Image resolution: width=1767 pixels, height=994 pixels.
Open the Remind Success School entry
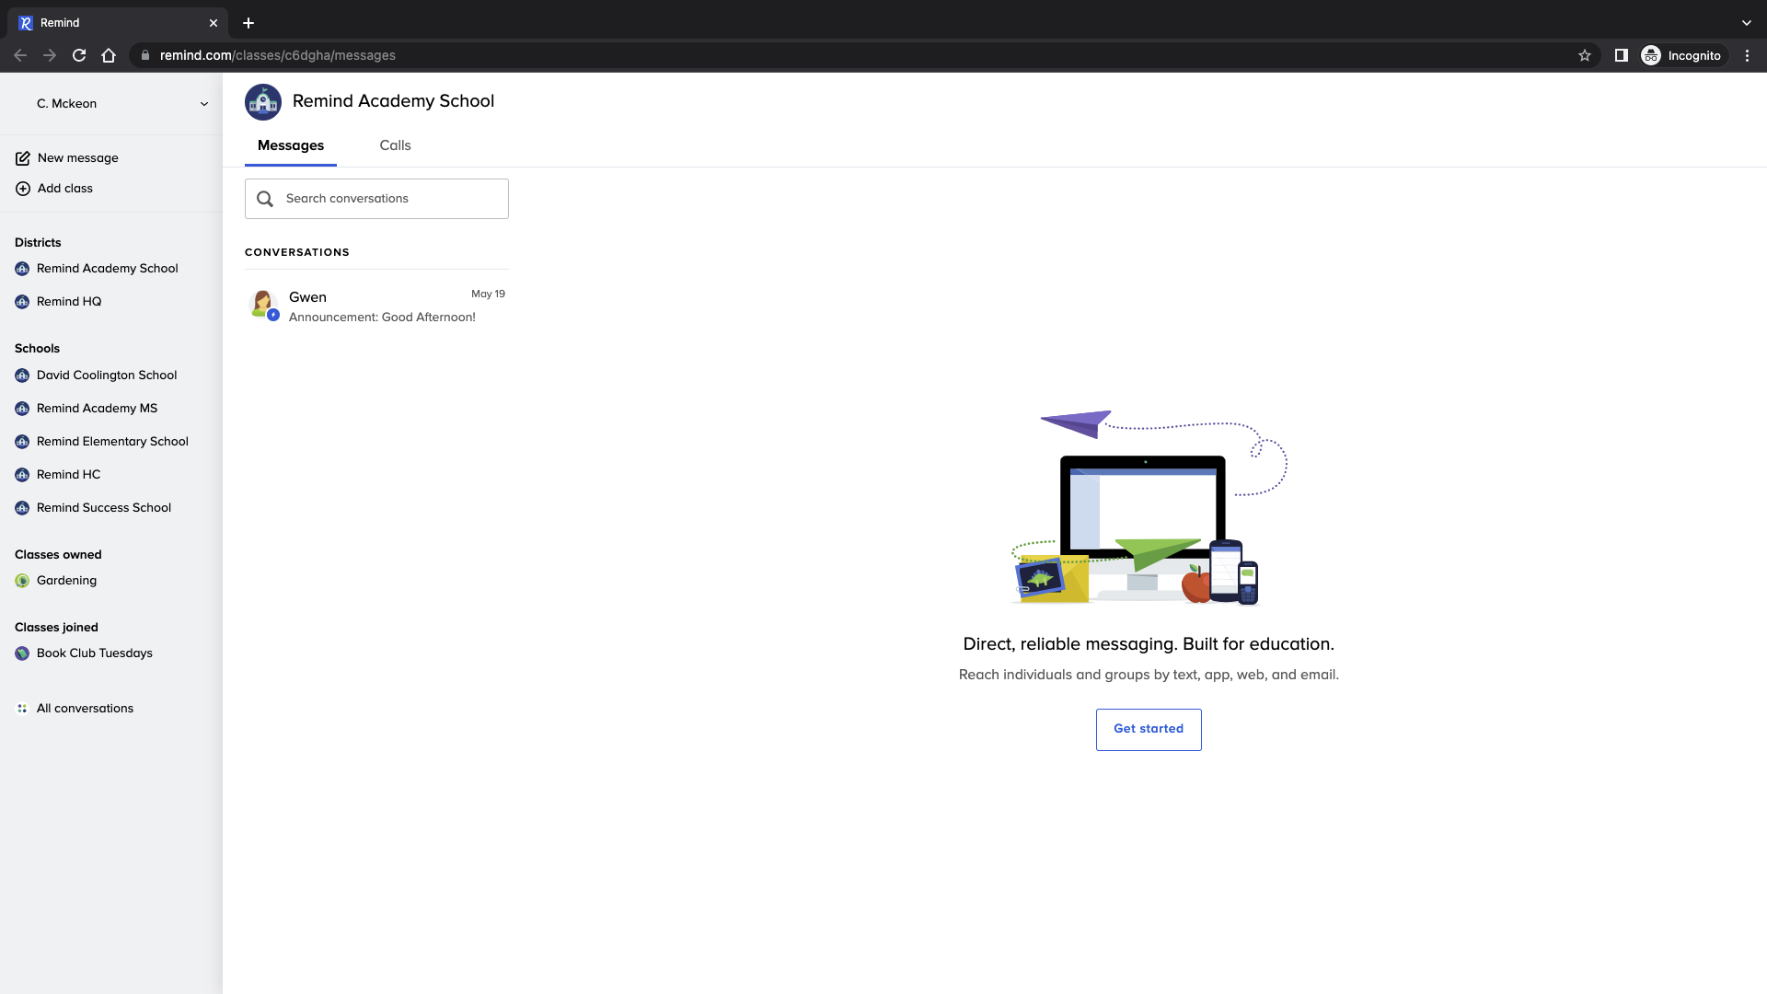103,508
